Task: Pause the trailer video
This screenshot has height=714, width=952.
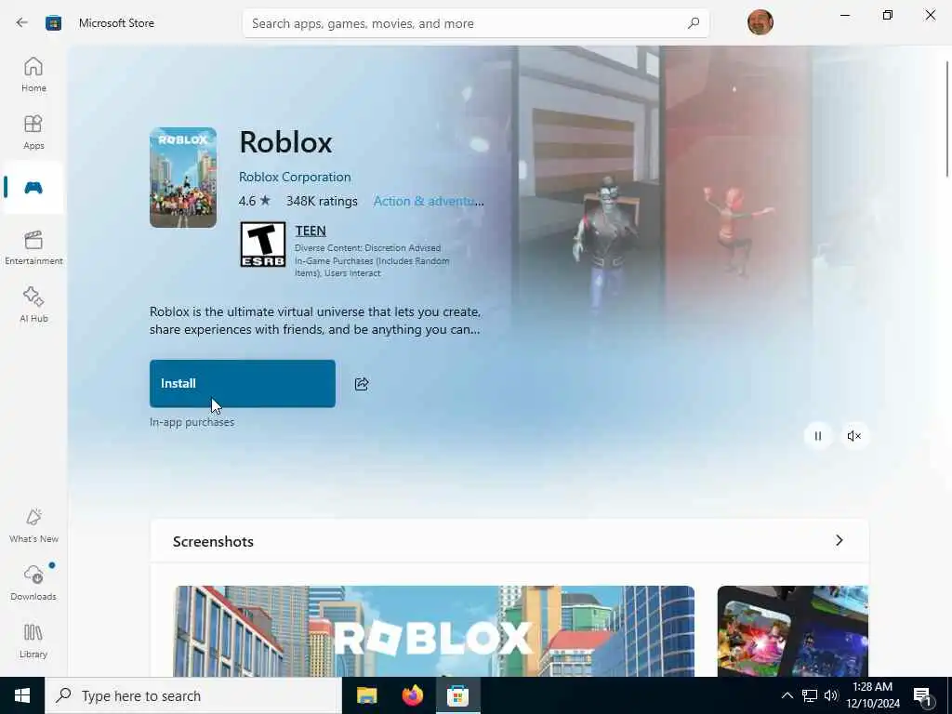Action: coord(818,436)
